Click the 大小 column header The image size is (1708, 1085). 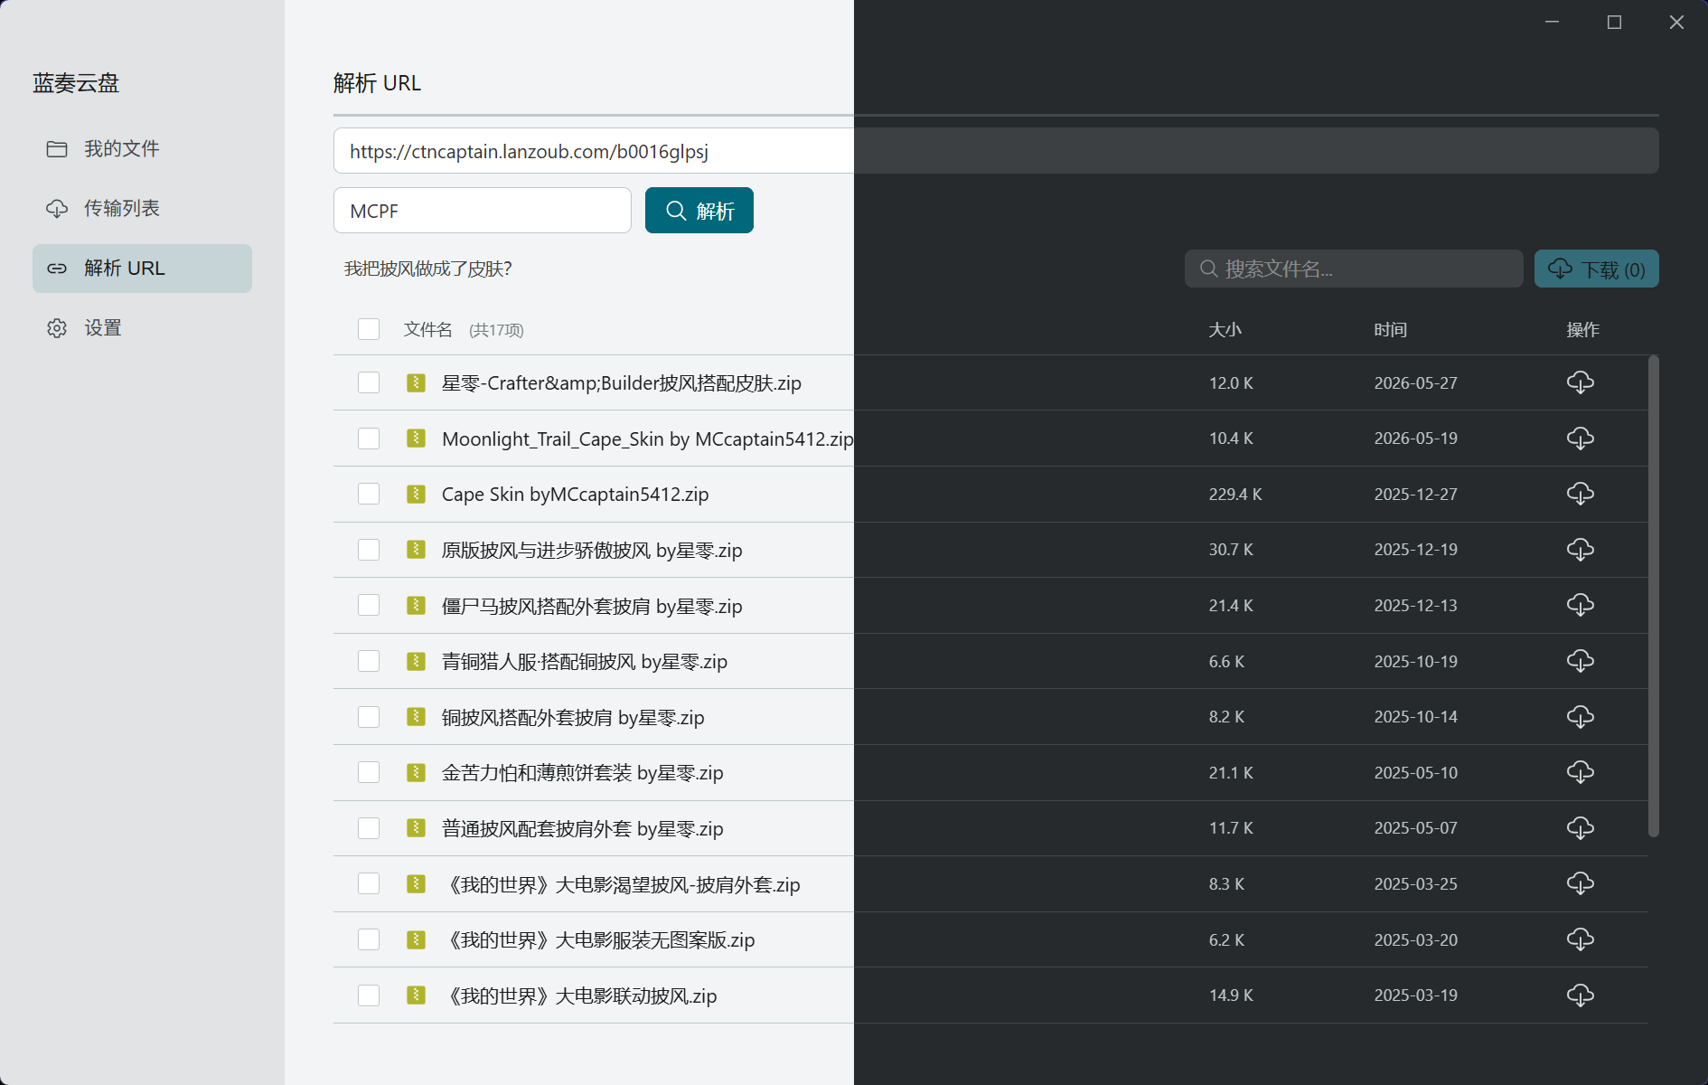tap(1225, 330)
